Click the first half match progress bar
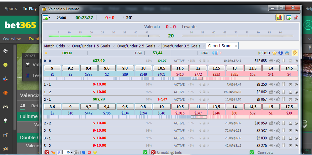 tap(104, 36)
